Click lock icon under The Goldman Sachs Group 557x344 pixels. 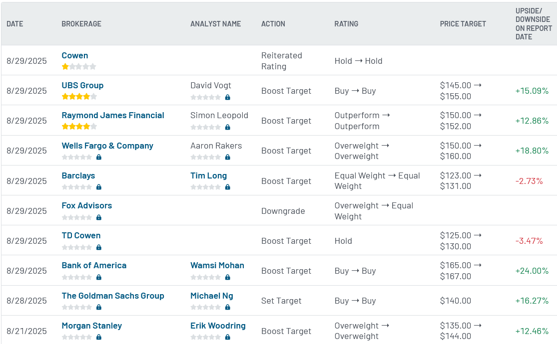point(99,307)
